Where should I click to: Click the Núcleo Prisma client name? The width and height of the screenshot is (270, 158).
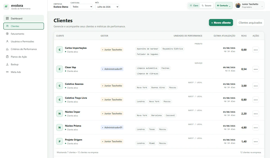click(73, 126)
